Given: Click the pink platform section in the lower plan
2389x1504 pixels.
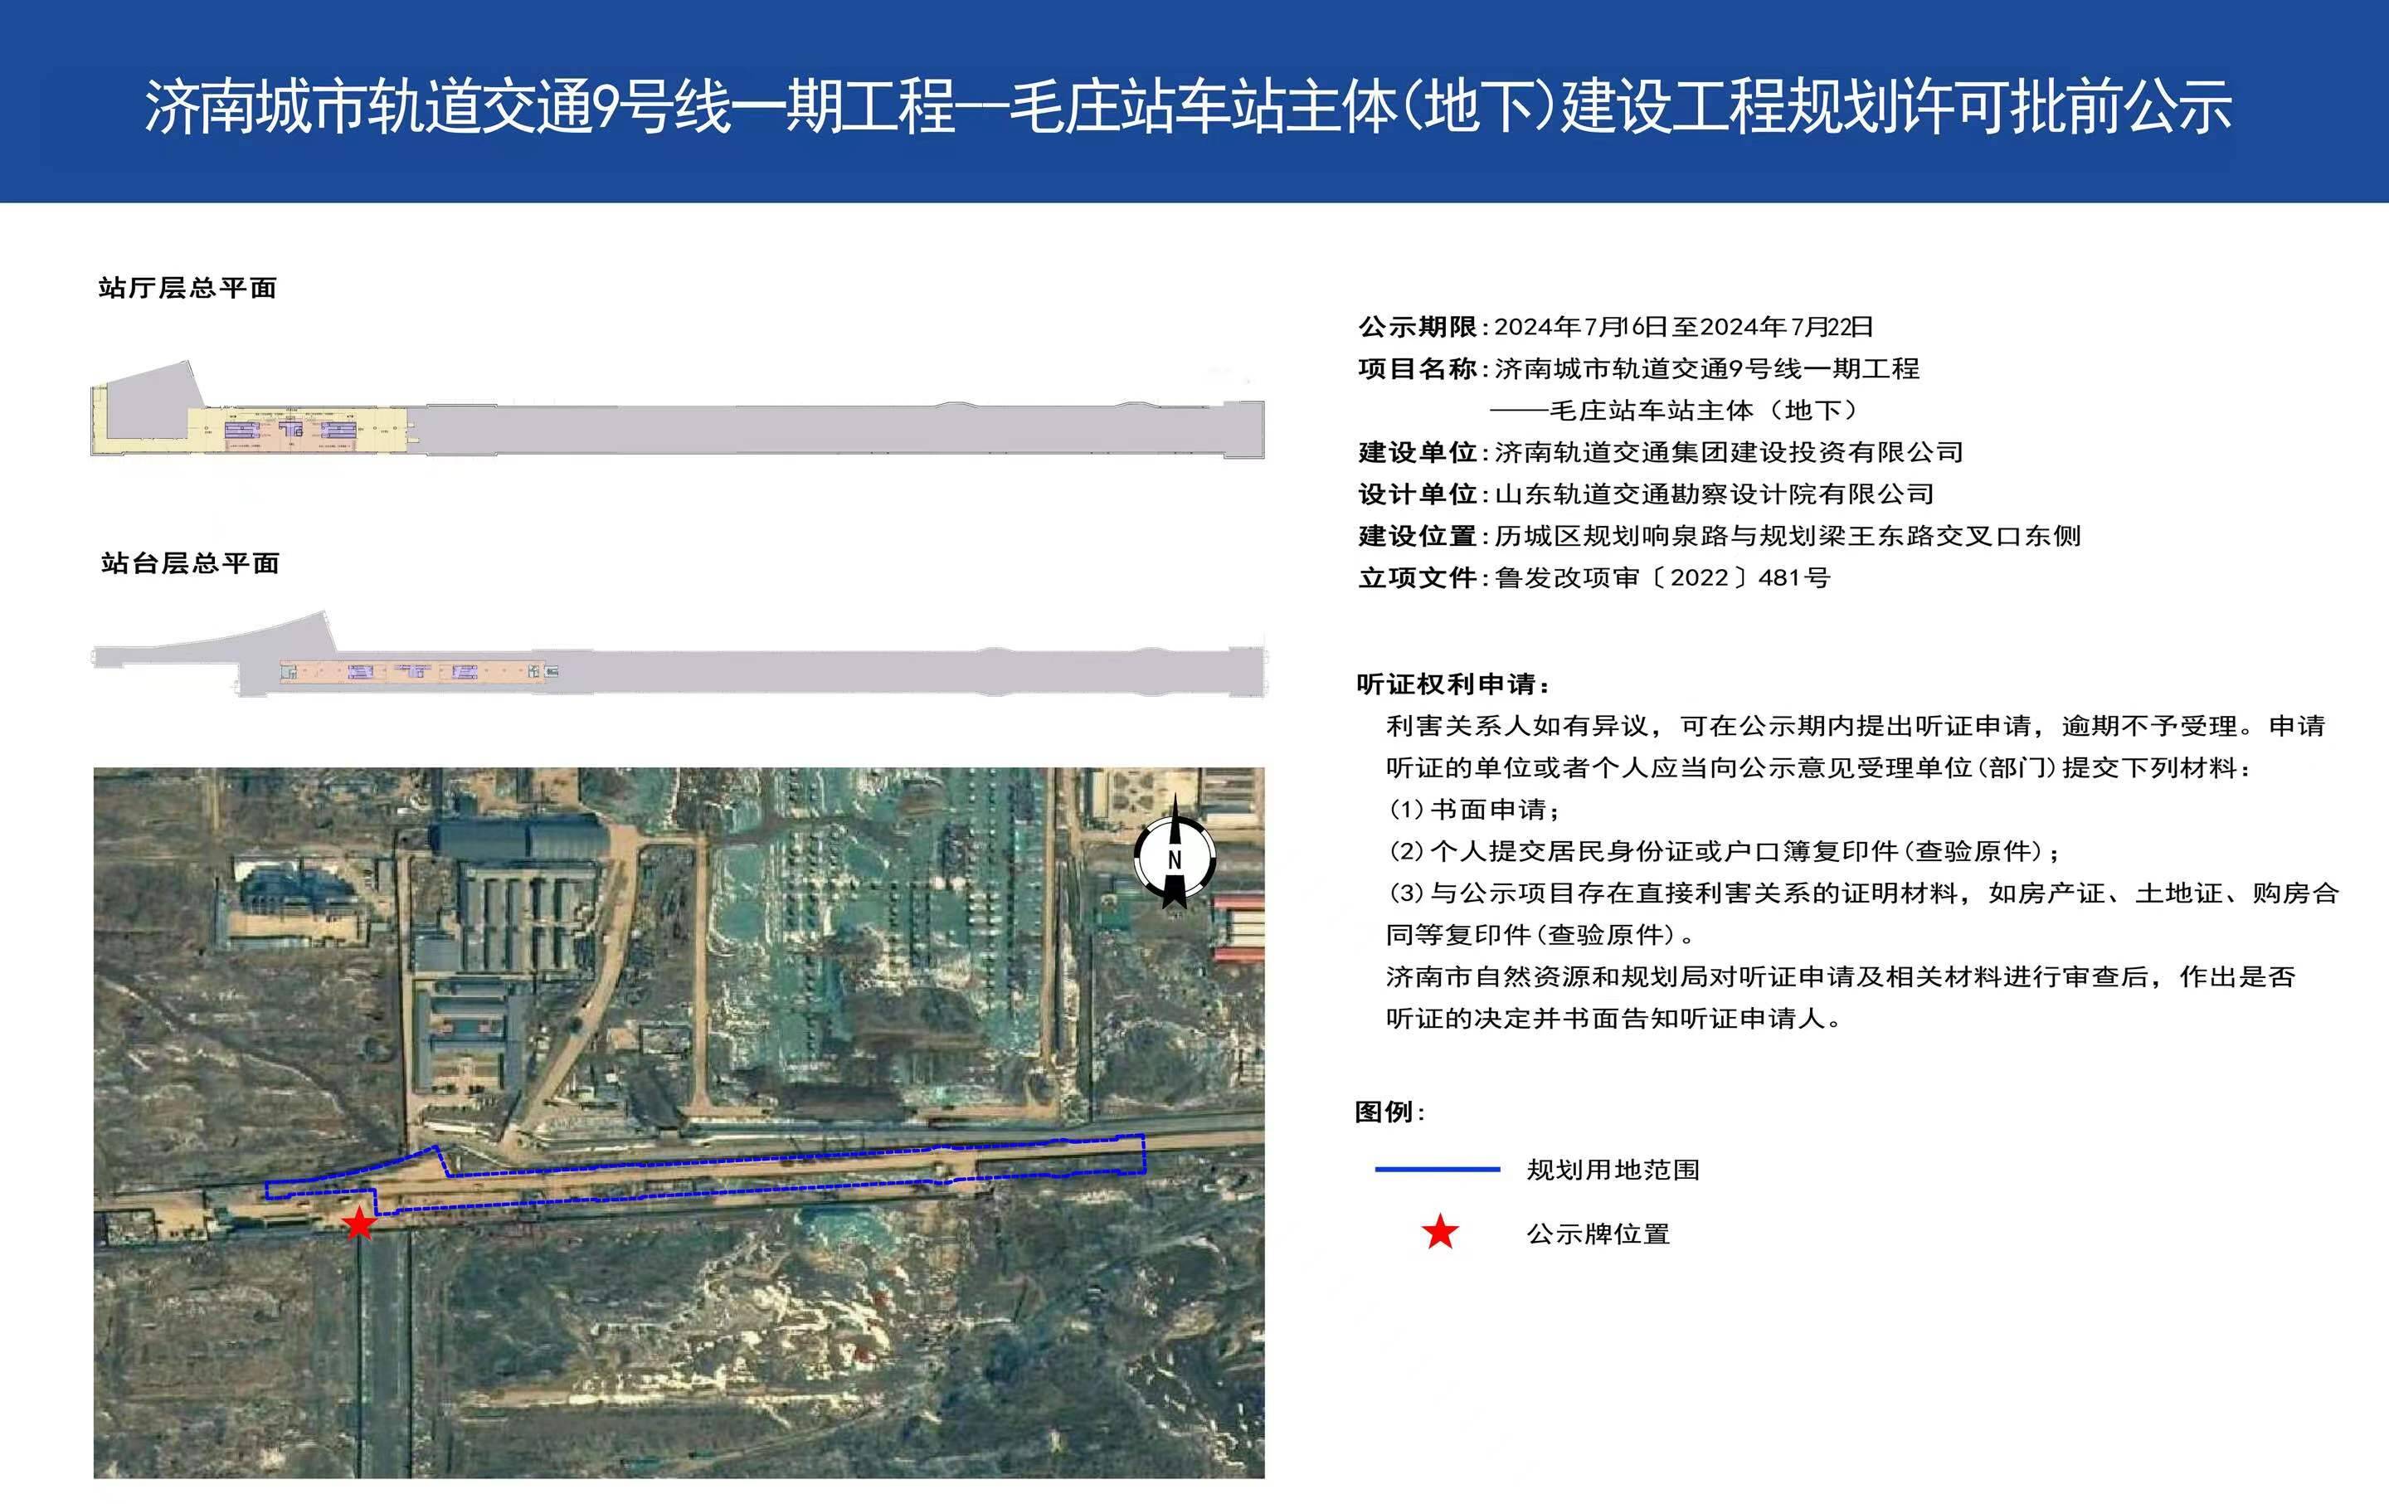Looking at the screenshot, I should [413, 673].
